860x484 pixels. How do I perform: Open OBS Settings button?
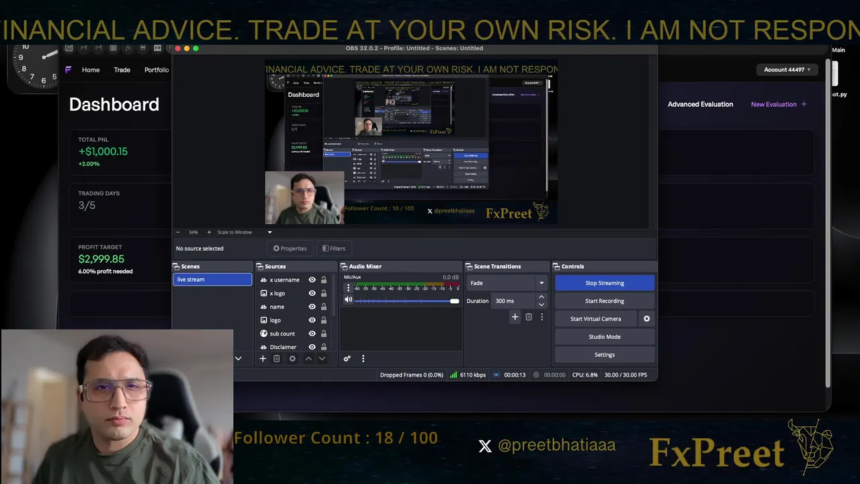pyautogui.click(x=605, y=355)
